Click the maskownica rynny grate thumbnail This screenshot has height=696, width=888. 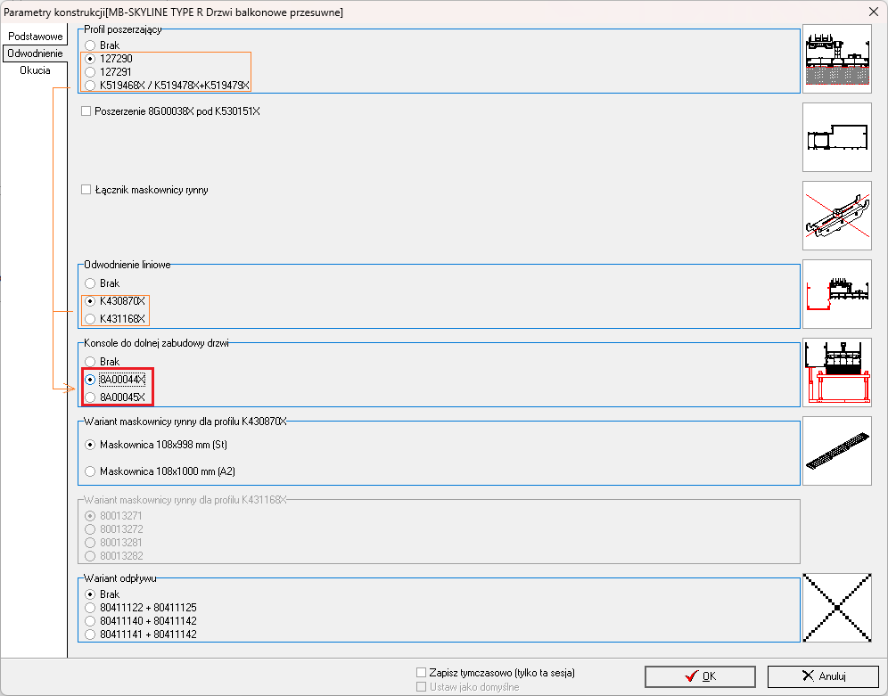click(836, 451)
